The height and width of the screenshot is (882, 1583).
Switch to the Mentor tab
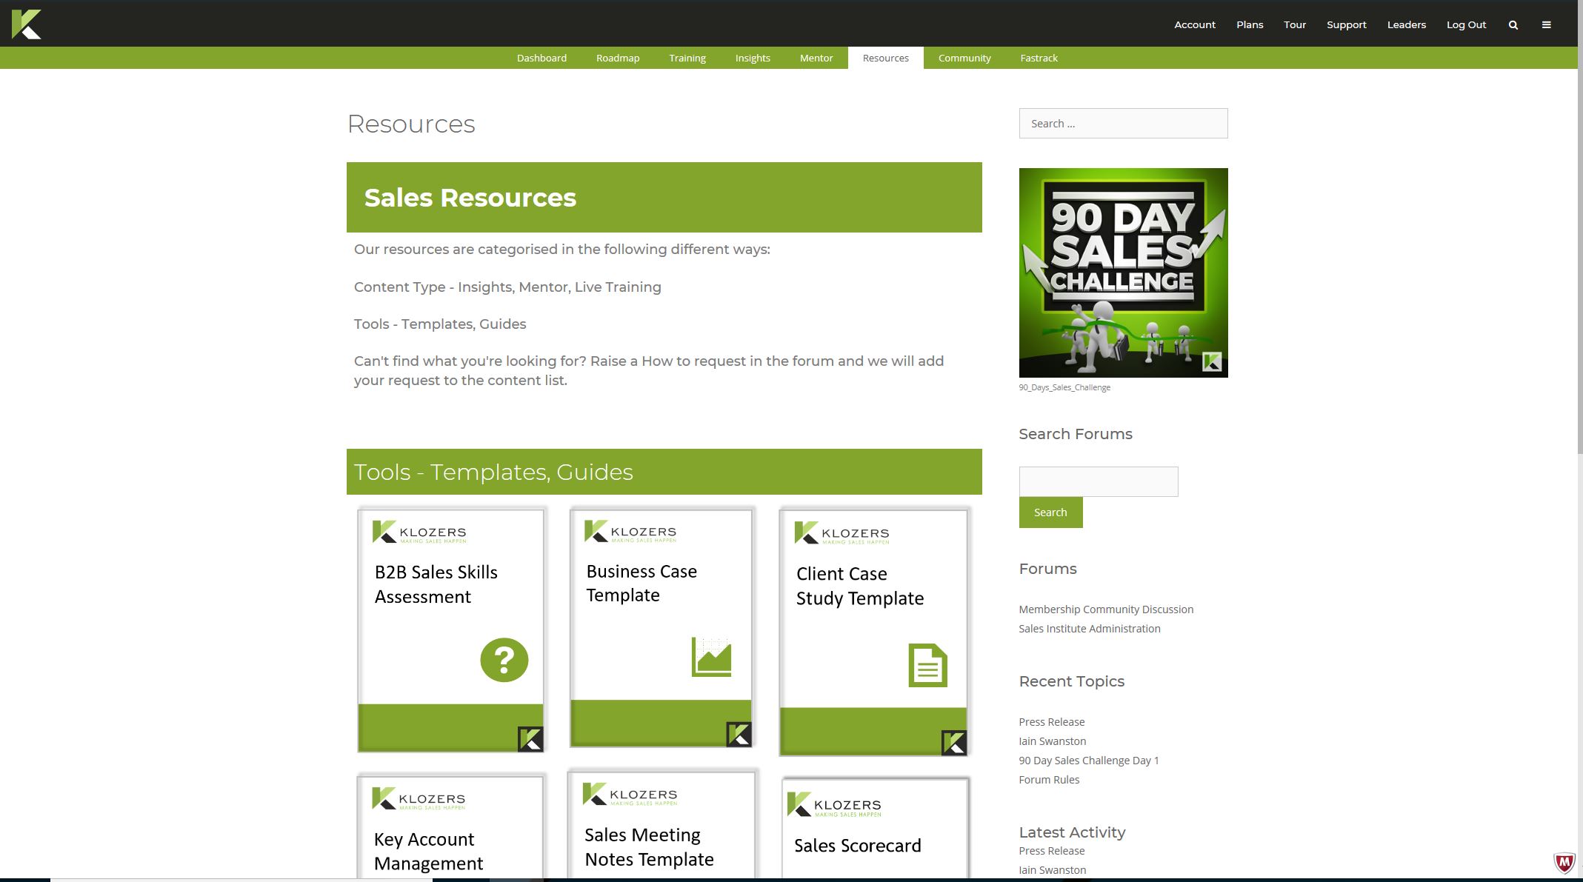coord(816,58)
